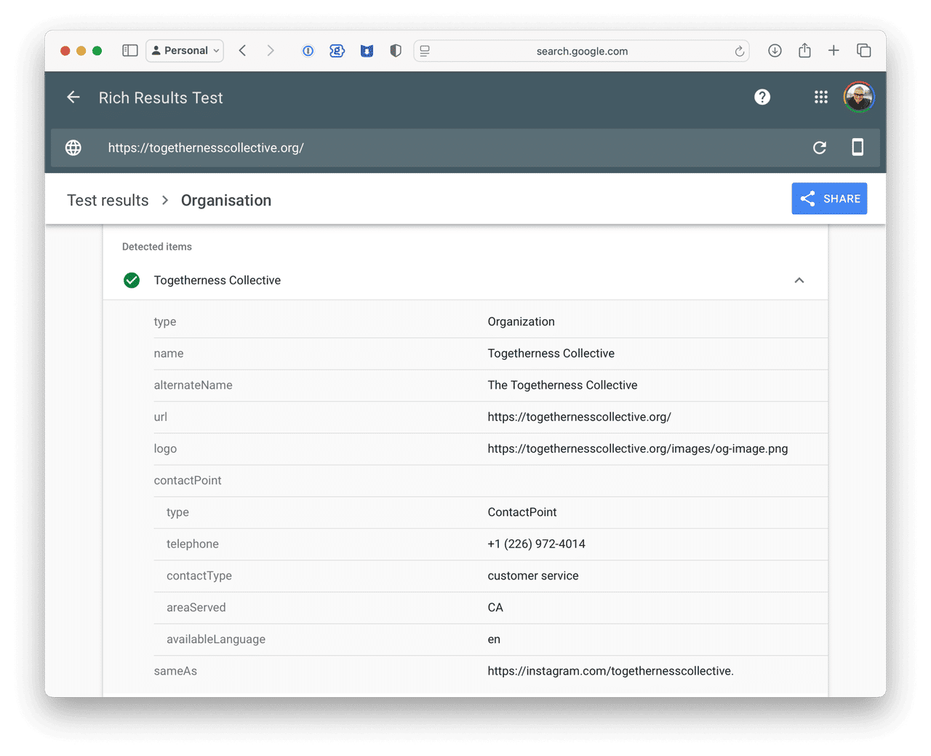This screenshot has height=756, width=931.
Task: Go back using the Safari back arrow
Action: pos(243,51)
